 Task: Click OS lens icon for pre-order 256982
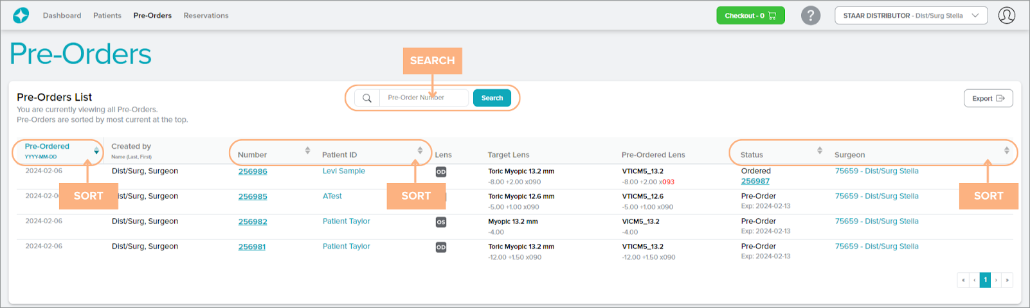(441, 222)
